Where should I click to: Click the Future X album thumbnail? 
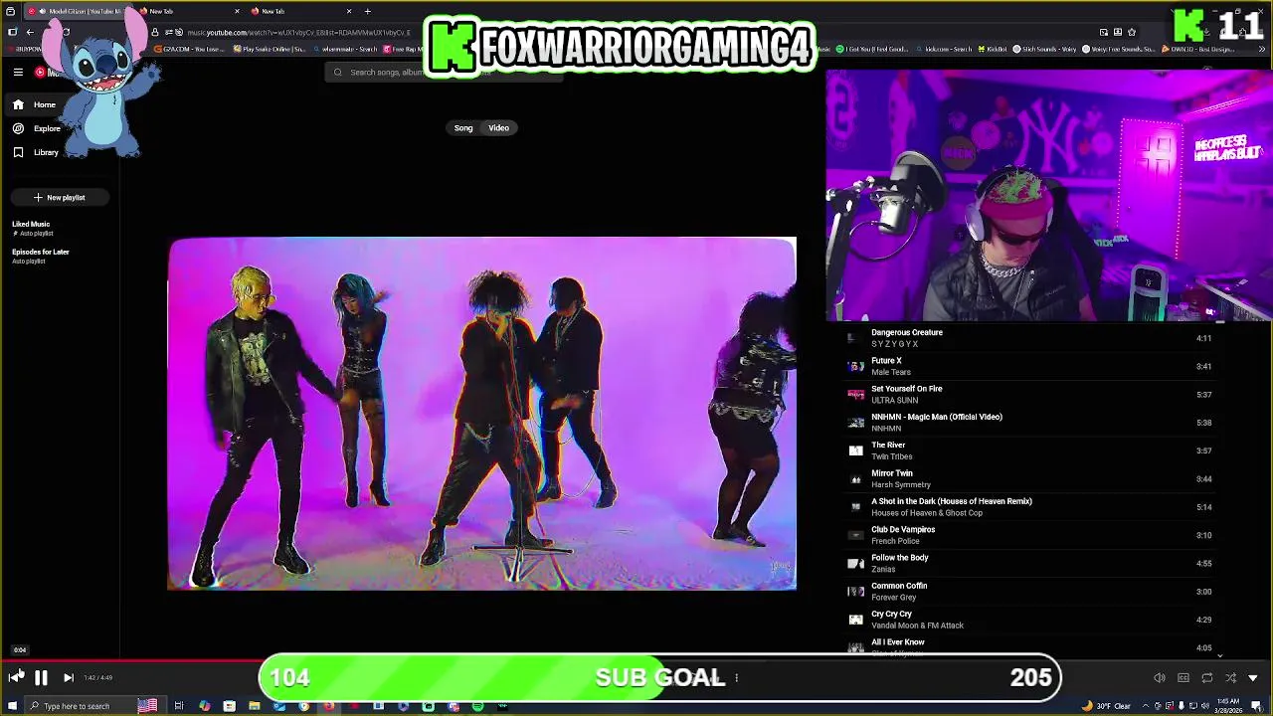pyautogui.click(x=855, y=366)
